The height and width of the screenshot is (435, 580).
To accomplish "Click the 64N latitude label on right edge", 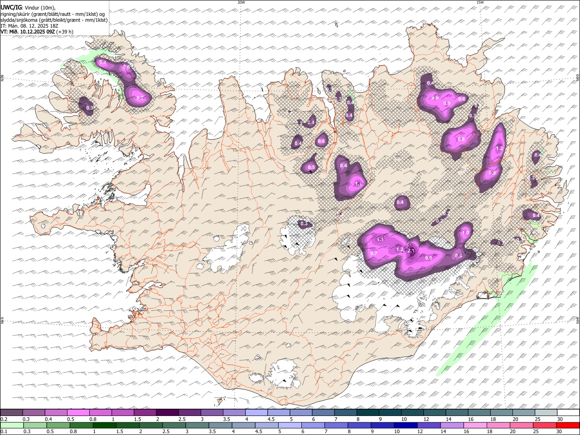I will tap(578, 319).
